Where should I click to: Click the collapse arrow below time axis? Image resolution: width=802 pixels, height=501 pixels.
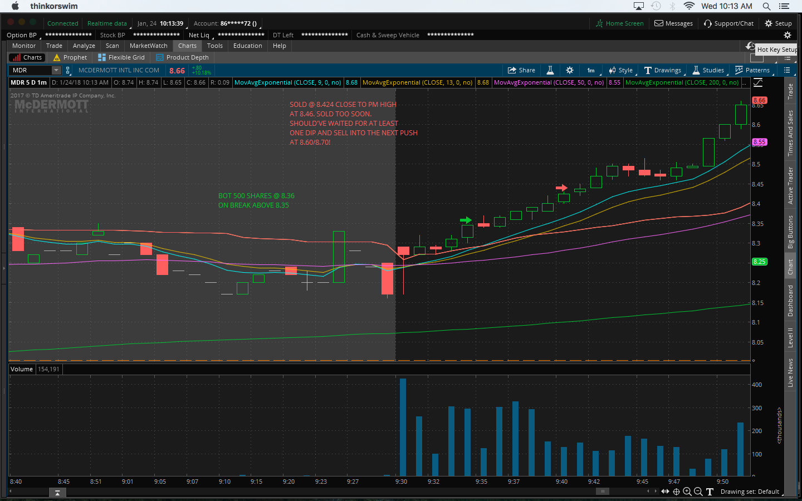[x=57, y=493]
